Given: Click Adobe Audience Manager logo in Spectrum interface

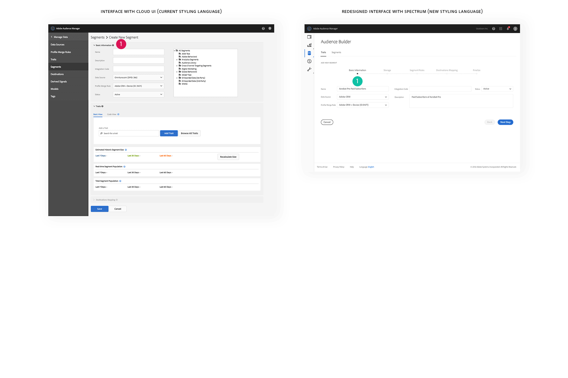Looking at the screenshot, I should click(x=309, y=29).
